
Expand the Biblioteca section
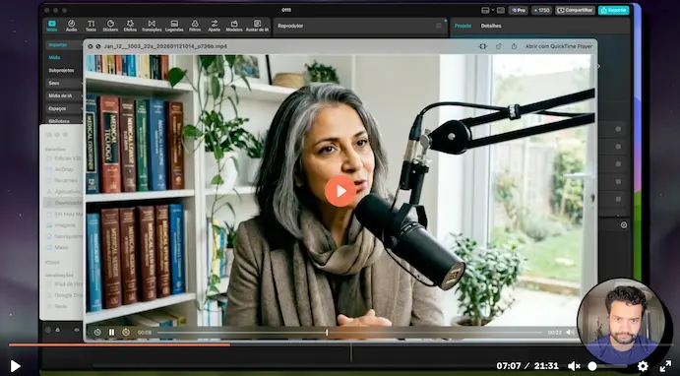[x=64, y=121]
